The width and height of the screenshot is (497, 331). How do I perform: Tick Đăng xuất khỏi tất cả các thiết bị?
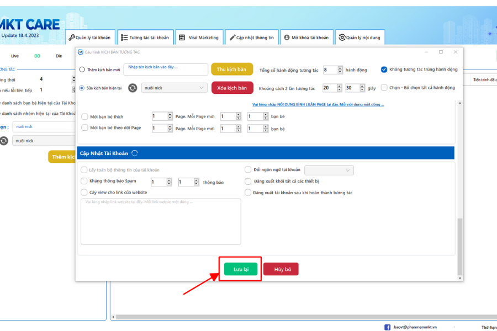pos(248,181)
